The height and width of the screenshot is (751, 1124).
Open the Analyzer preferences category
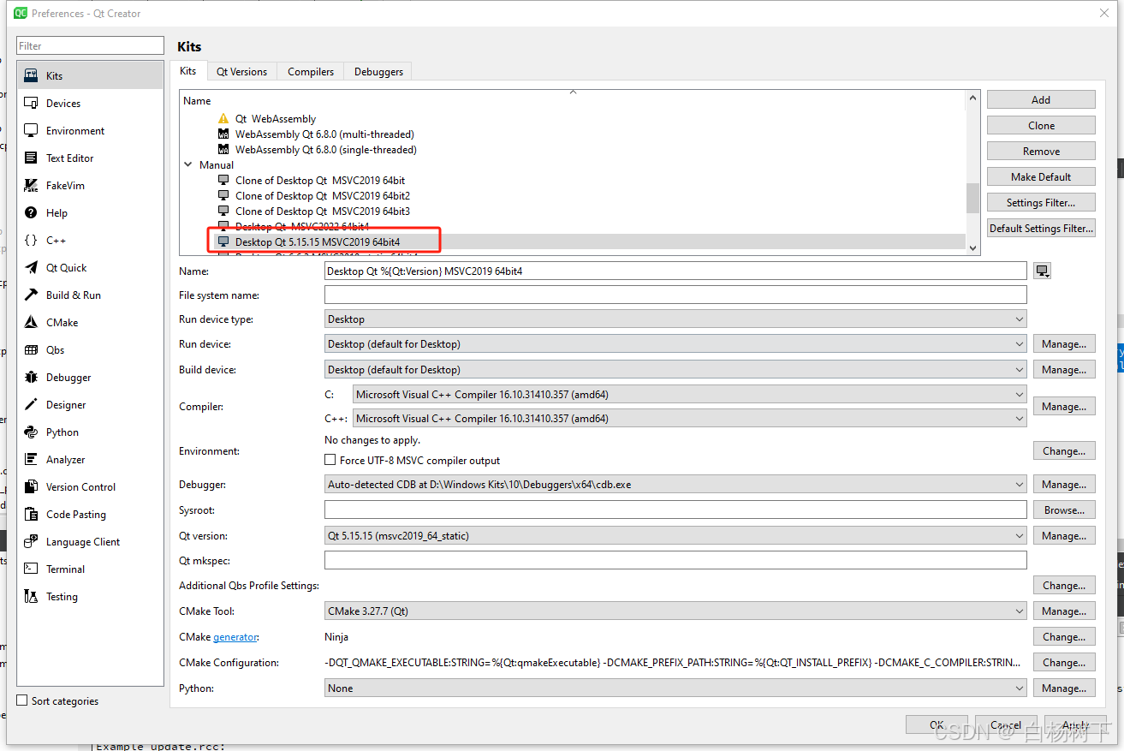pos(90,459)
